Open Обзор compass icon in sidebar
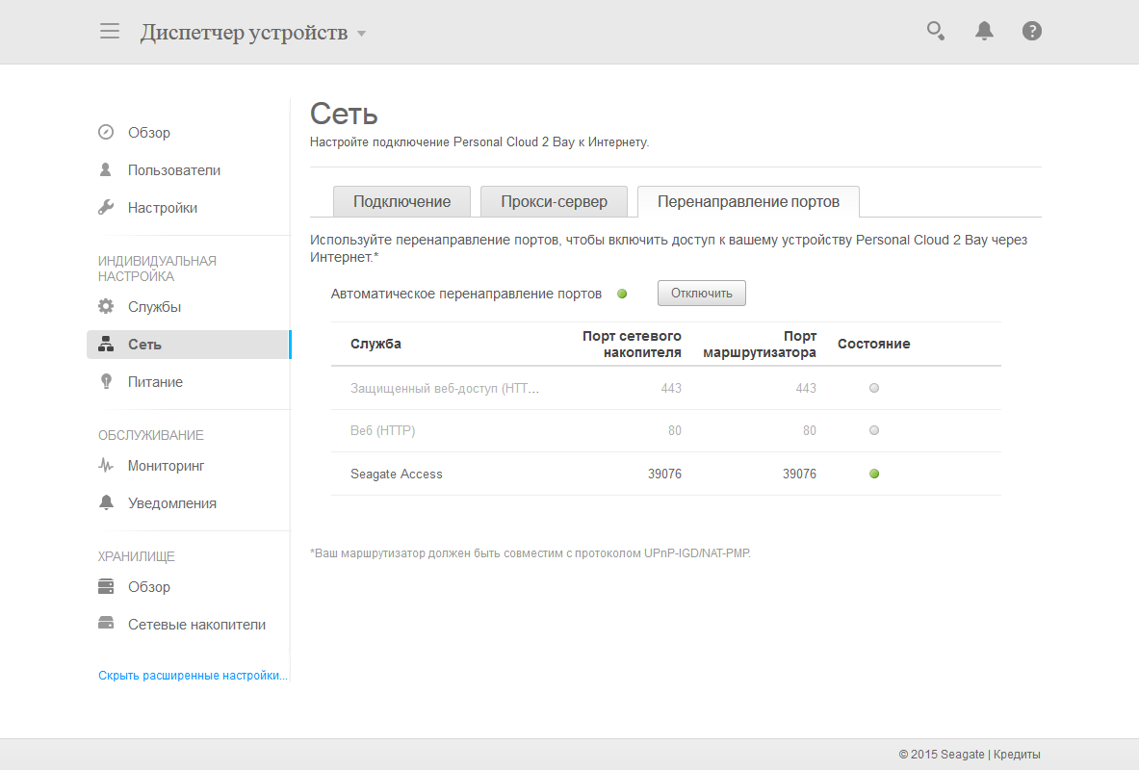 [x=106, y=132]
